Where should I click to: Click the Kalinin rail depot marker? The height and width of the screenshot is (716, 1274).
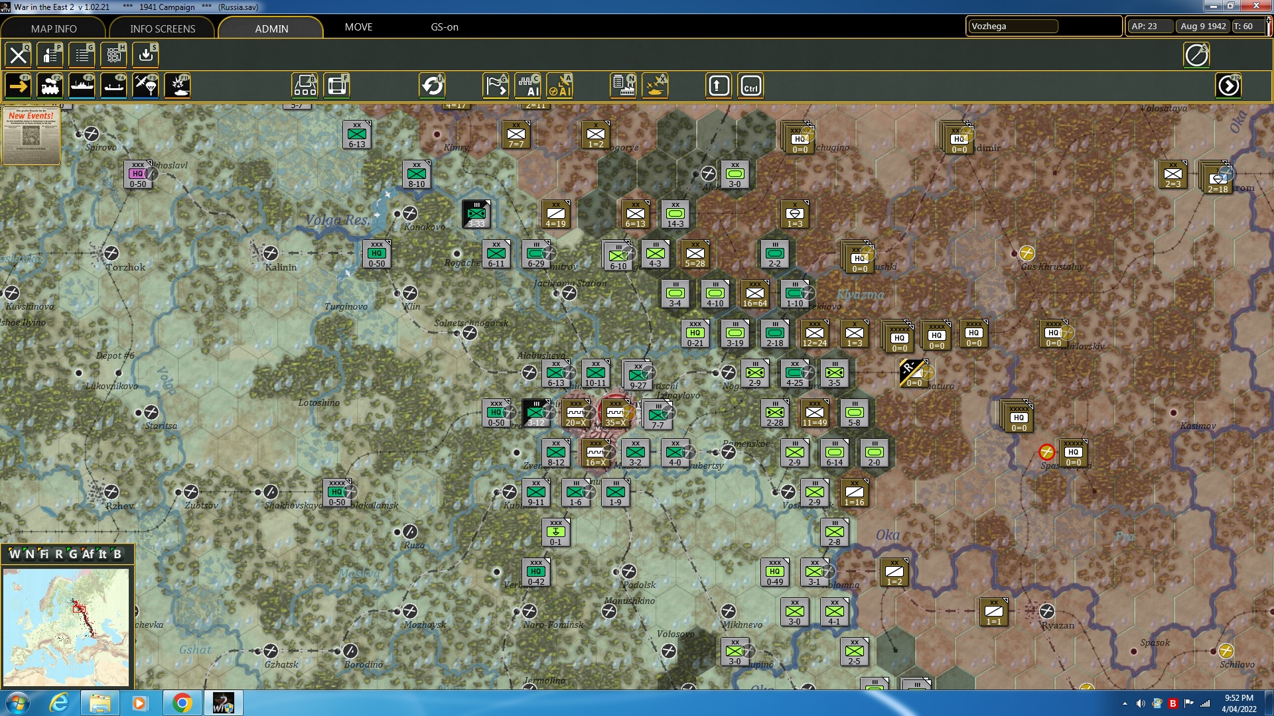[270, 253]
